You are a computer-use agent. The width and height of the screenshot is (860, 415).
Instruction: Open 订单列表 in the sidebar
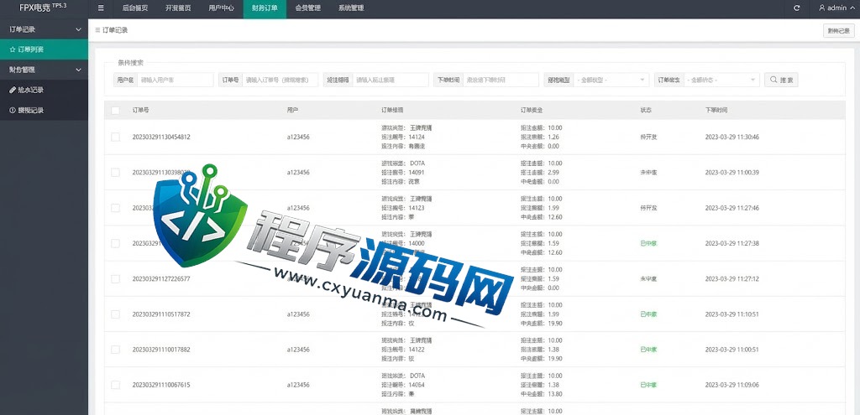pyautogui.click(x=44, y=49)
